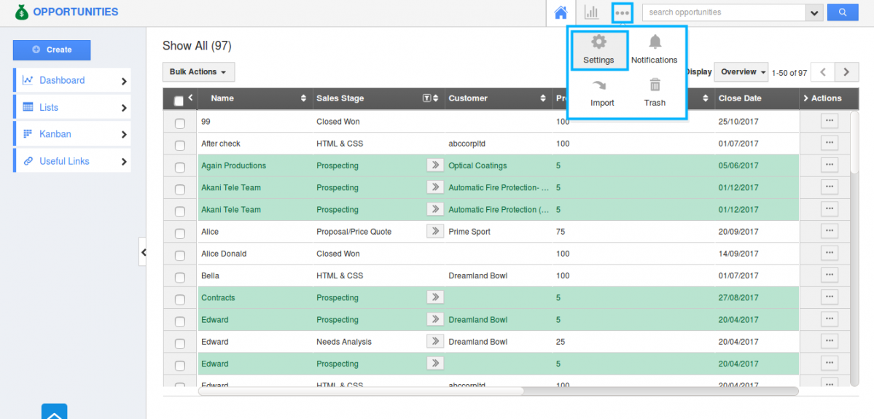This screenshot has height=419, width=874.
Task: Open the Bulk Actions dropdown
Action: point(198,72)
